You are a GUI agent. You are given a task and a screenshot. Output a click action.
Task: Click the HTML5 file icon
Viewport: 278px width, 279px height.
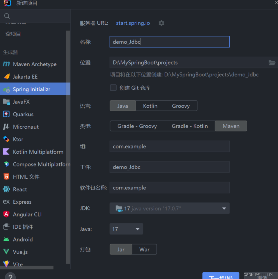coord(6,177)
